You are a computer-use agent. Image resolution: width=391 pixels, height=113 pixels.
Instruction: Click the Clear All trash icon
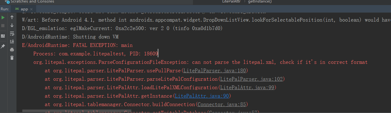12,58
